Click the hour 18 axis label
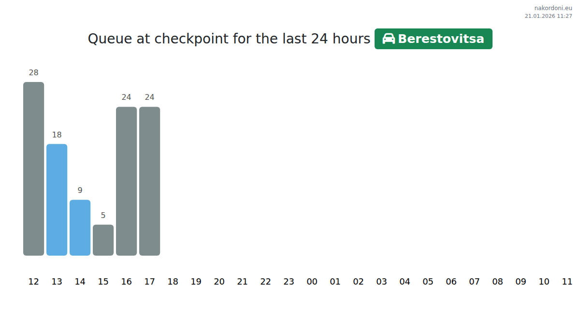 (x=173, y=282)
